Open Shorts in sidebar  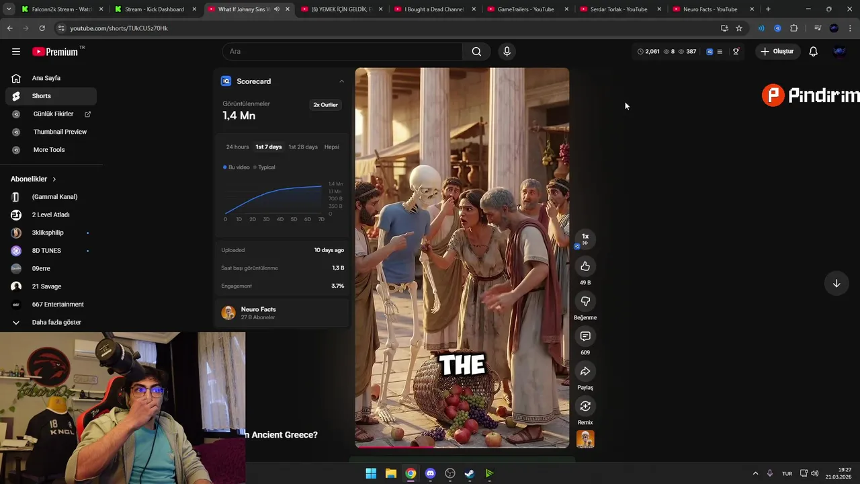[51, 96]
